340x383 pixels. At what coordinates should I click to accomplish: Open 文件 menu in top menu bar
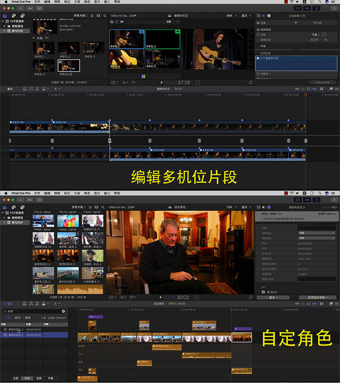[37, 2]
